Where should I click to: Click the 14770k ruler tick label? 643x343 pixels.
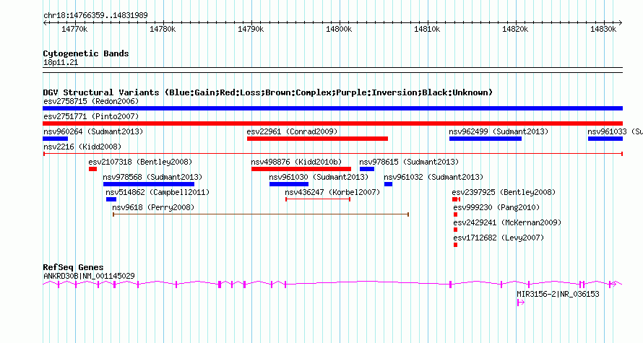pos(74,30)
